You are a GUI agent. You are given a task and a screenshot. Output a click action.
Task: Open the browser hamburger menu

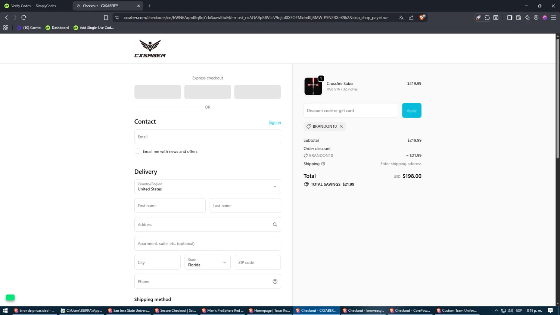554,18
